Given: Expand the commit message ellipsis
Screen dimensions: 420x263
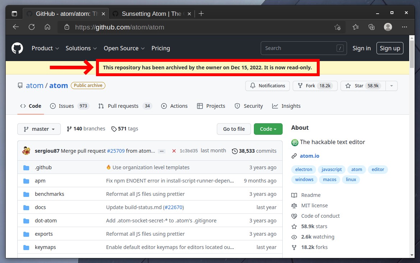Looking at the screenshot, I should click(161, 151).
